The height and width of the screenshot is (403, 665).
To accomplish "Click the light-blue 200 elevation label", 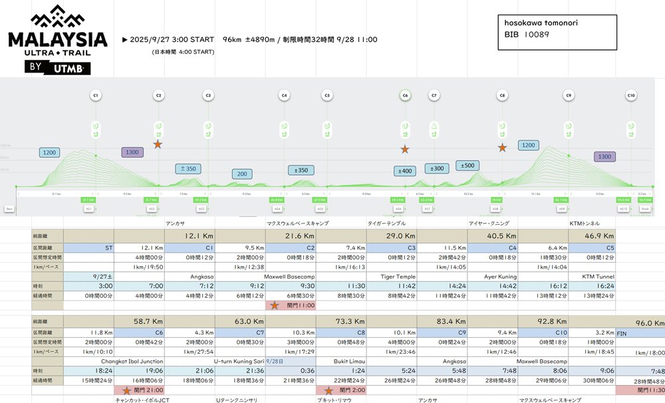I will tap(242, 174).
